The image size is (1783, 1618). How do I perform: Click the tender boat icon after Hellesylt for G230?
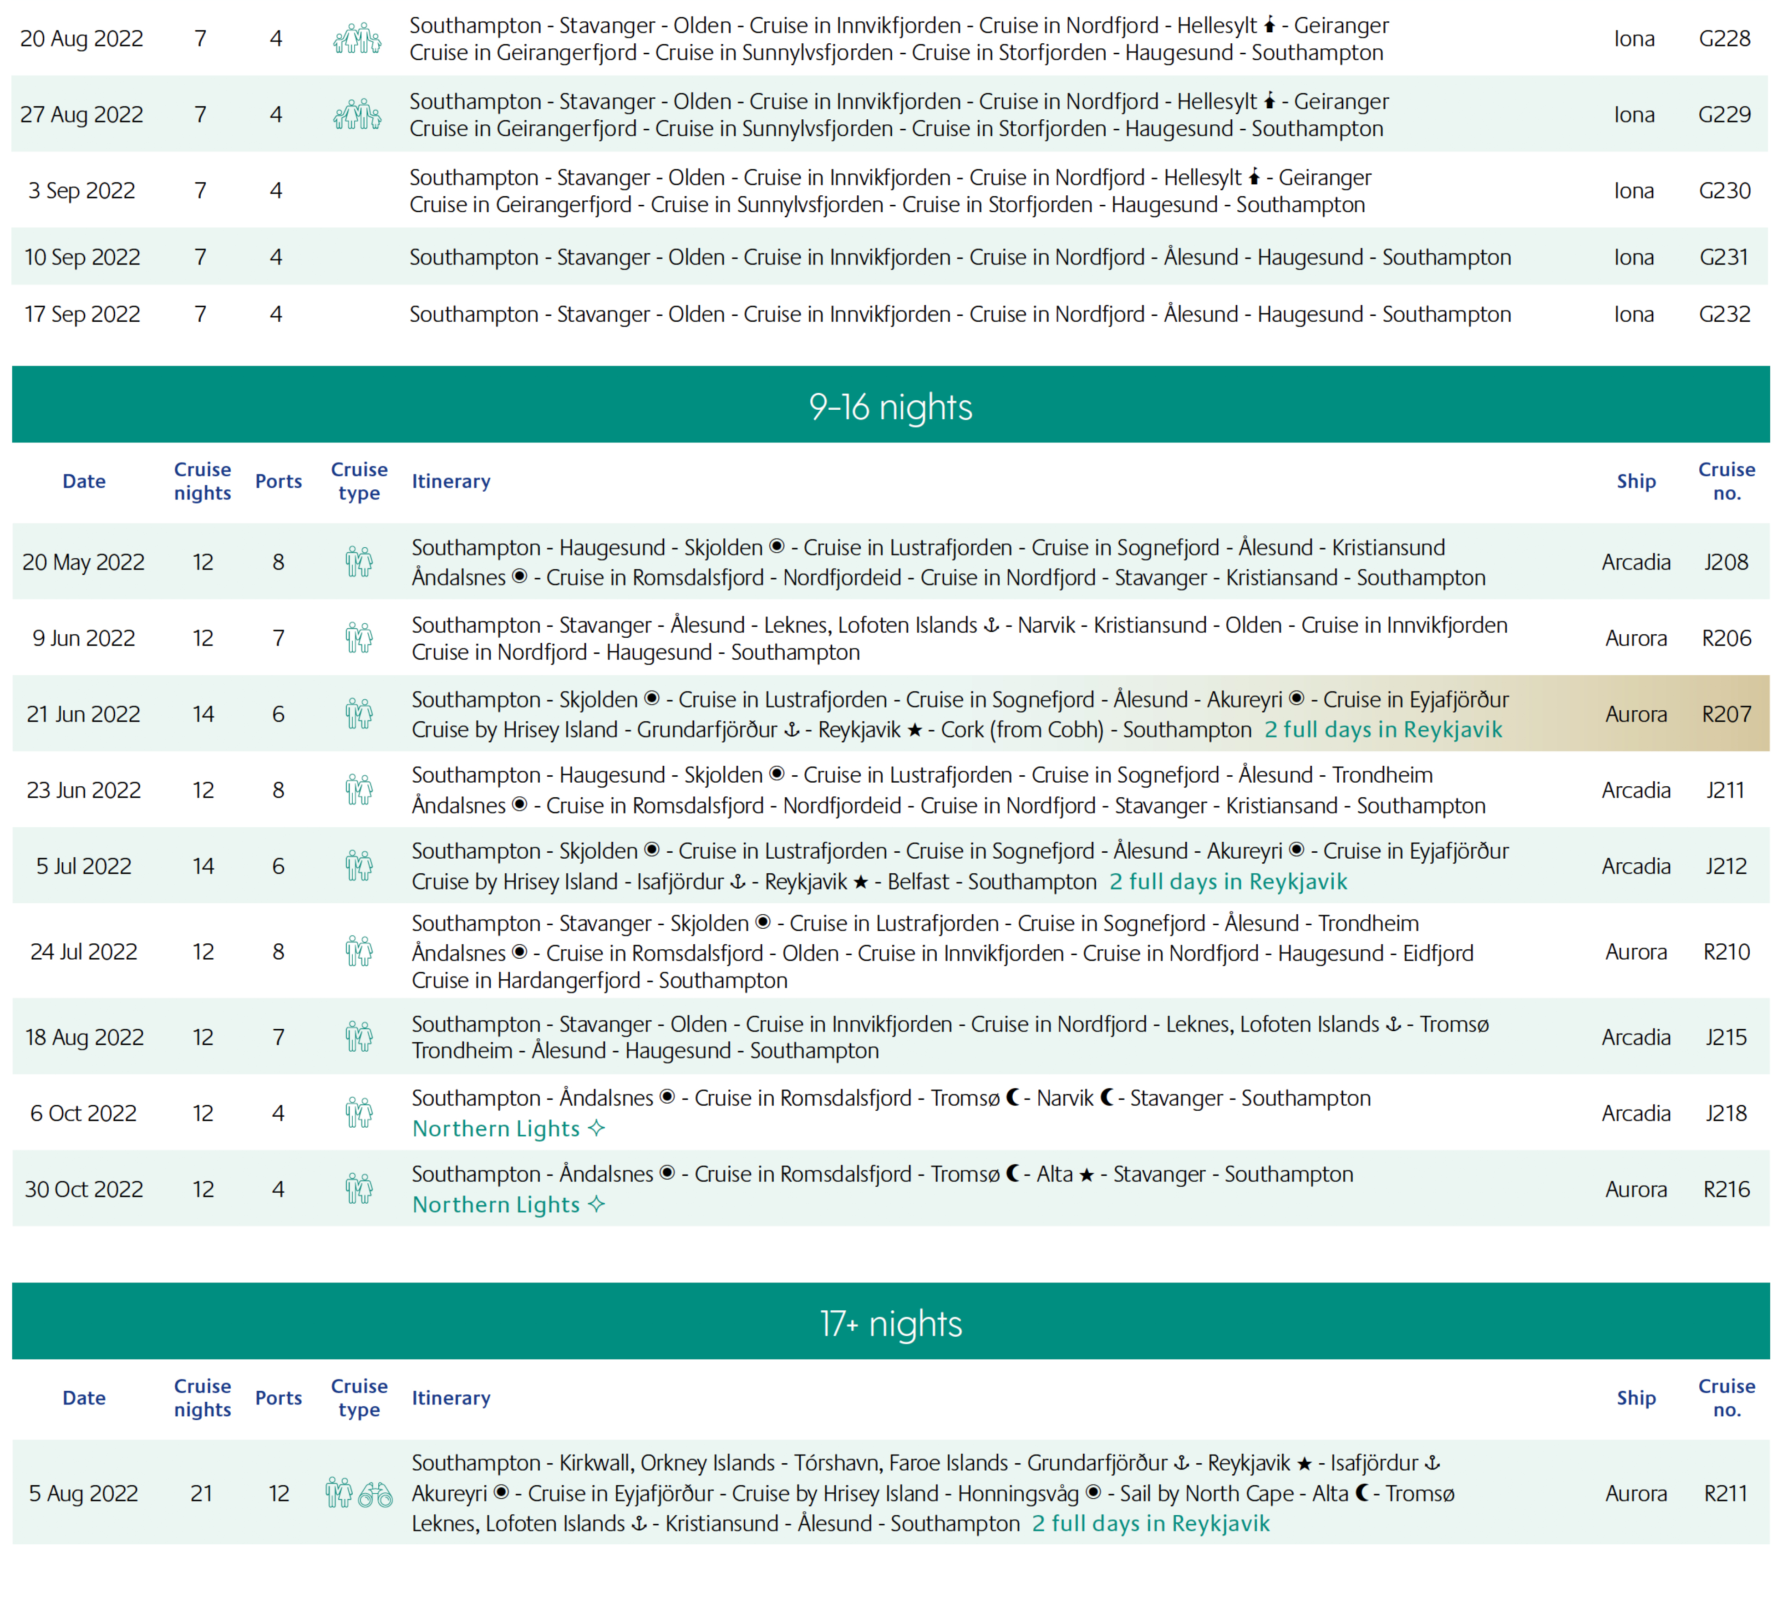1254,176
